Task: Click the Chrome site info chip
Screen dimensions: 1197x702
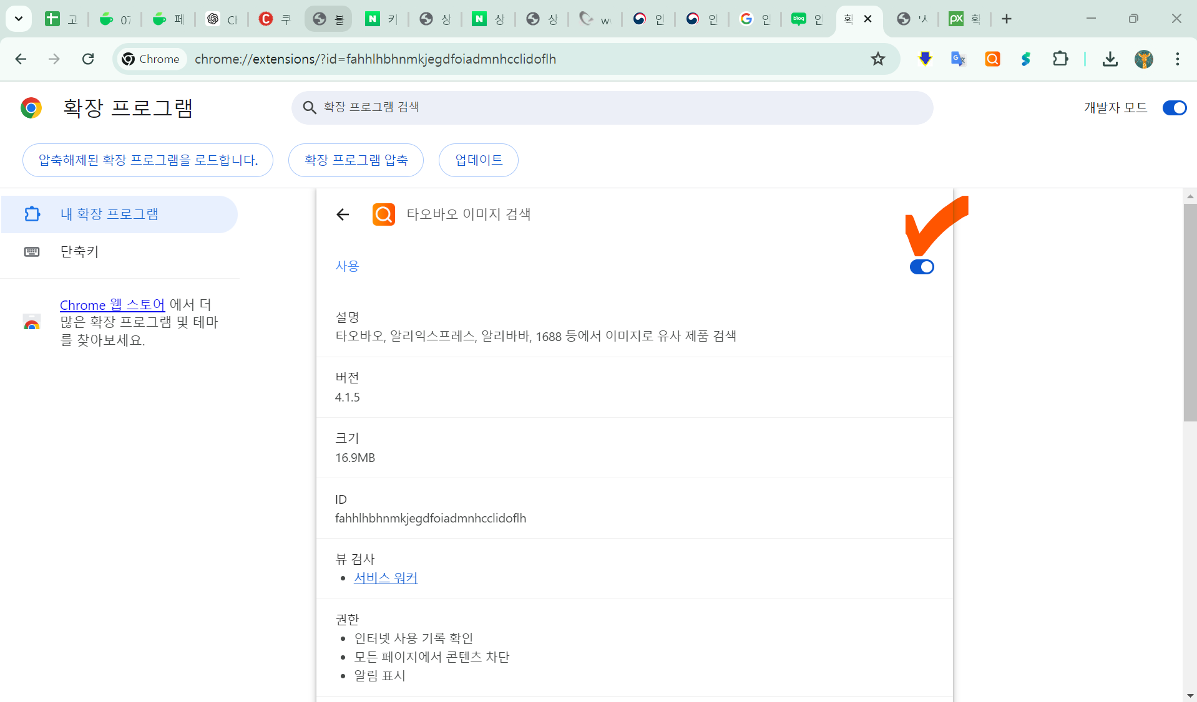Action: pos(152,59)
